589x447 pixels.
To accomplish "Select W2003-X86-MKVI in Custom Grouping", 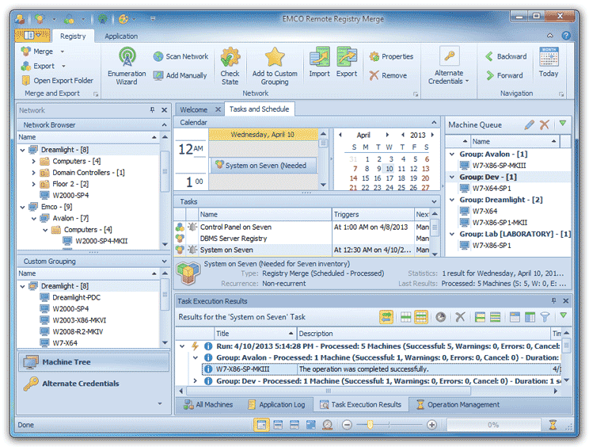I will point(79,320).
